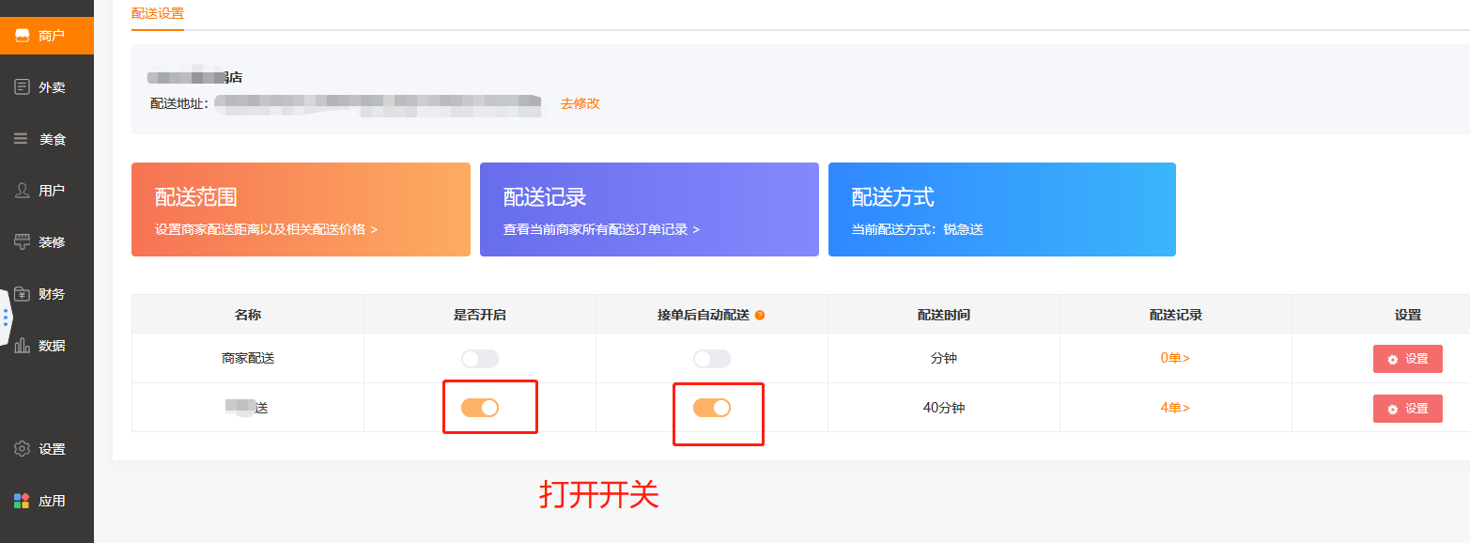Viewport: 1470px width, 543px height.
Task: Click the help icon beside 接单后自动配送
Action: 760,316
